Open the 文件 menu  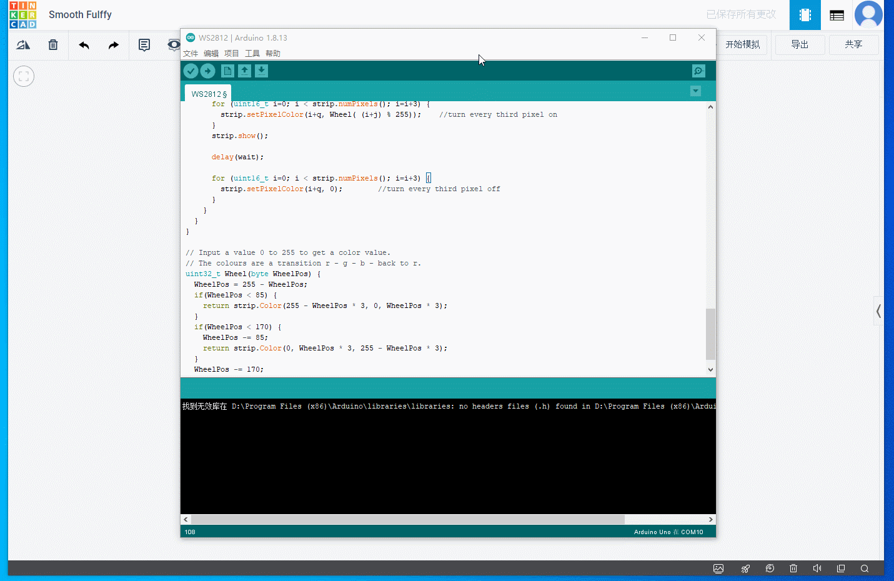coord(191,54)
